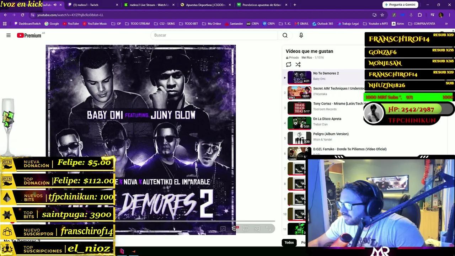Open the TODO STREAM bookmarks folder
The image size is (455, 256).
(137, 24)
